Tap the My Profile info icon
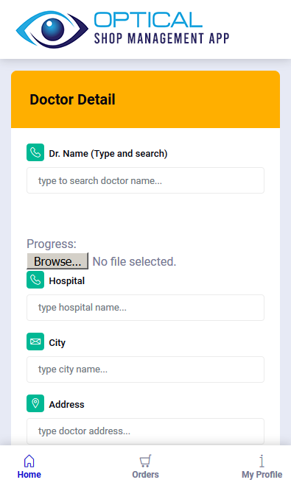291x488 pixels. [262, 461]
